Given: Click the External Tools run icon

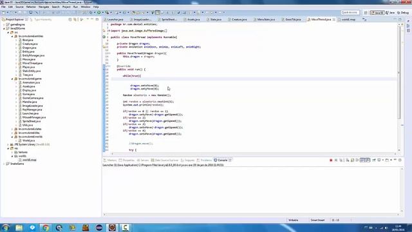Looking at the screenshot, I should [107, 12].
